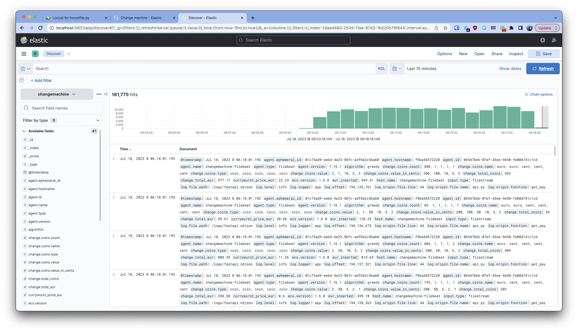Open the newsfeed icon in header
The image size is (578, 332).
pyautogui.click(x=554, y=40)
